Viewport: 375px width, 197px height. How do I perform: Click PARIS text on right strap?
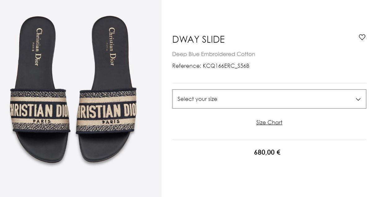pos(111,122)
